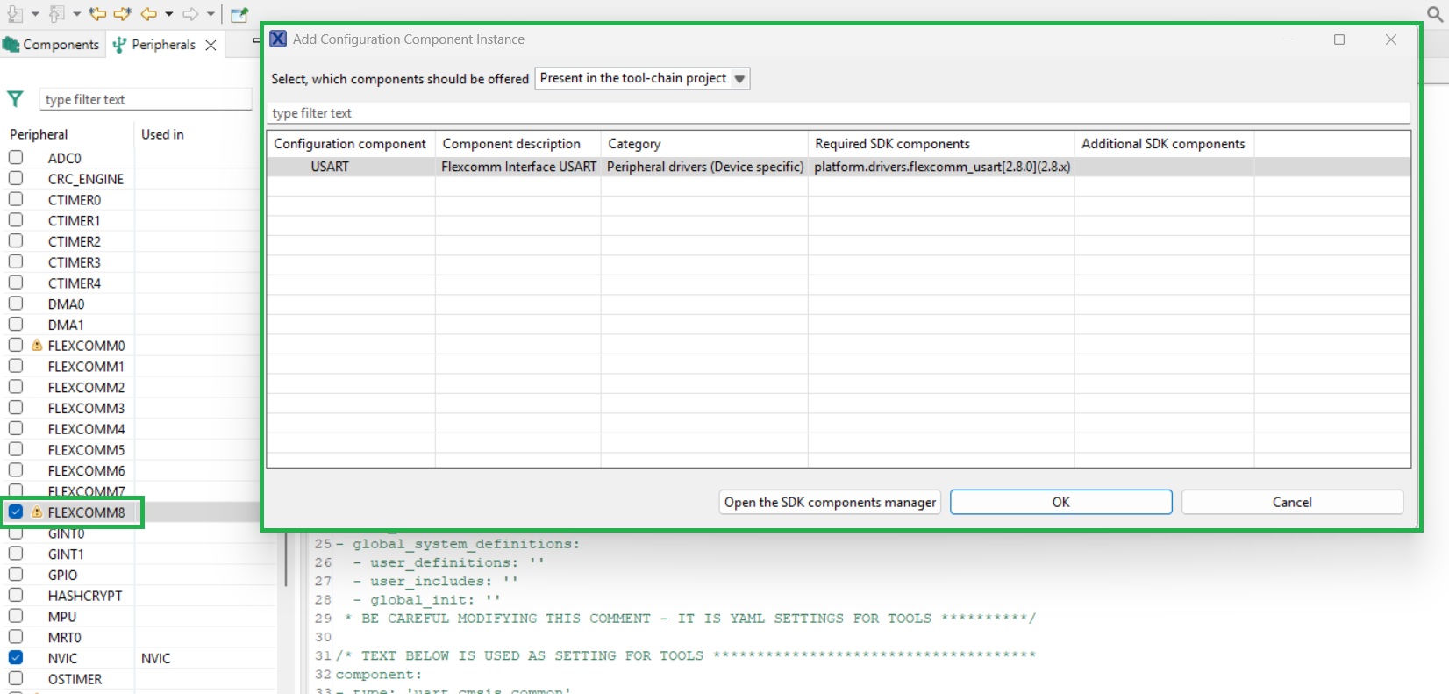
Task: Click the OK button in dialog
Action: pos(1060,502)
